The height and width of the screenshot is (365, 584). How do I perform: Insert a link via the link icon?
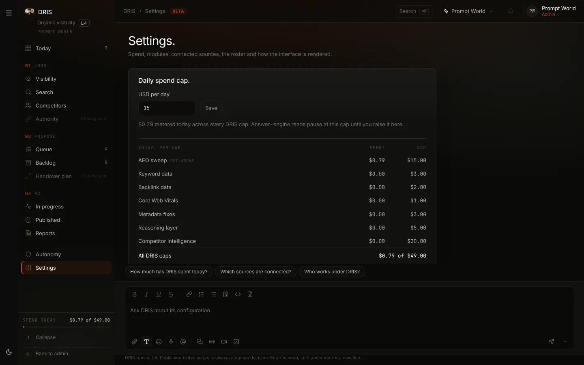pyautogui.click(x=189, y=294)
